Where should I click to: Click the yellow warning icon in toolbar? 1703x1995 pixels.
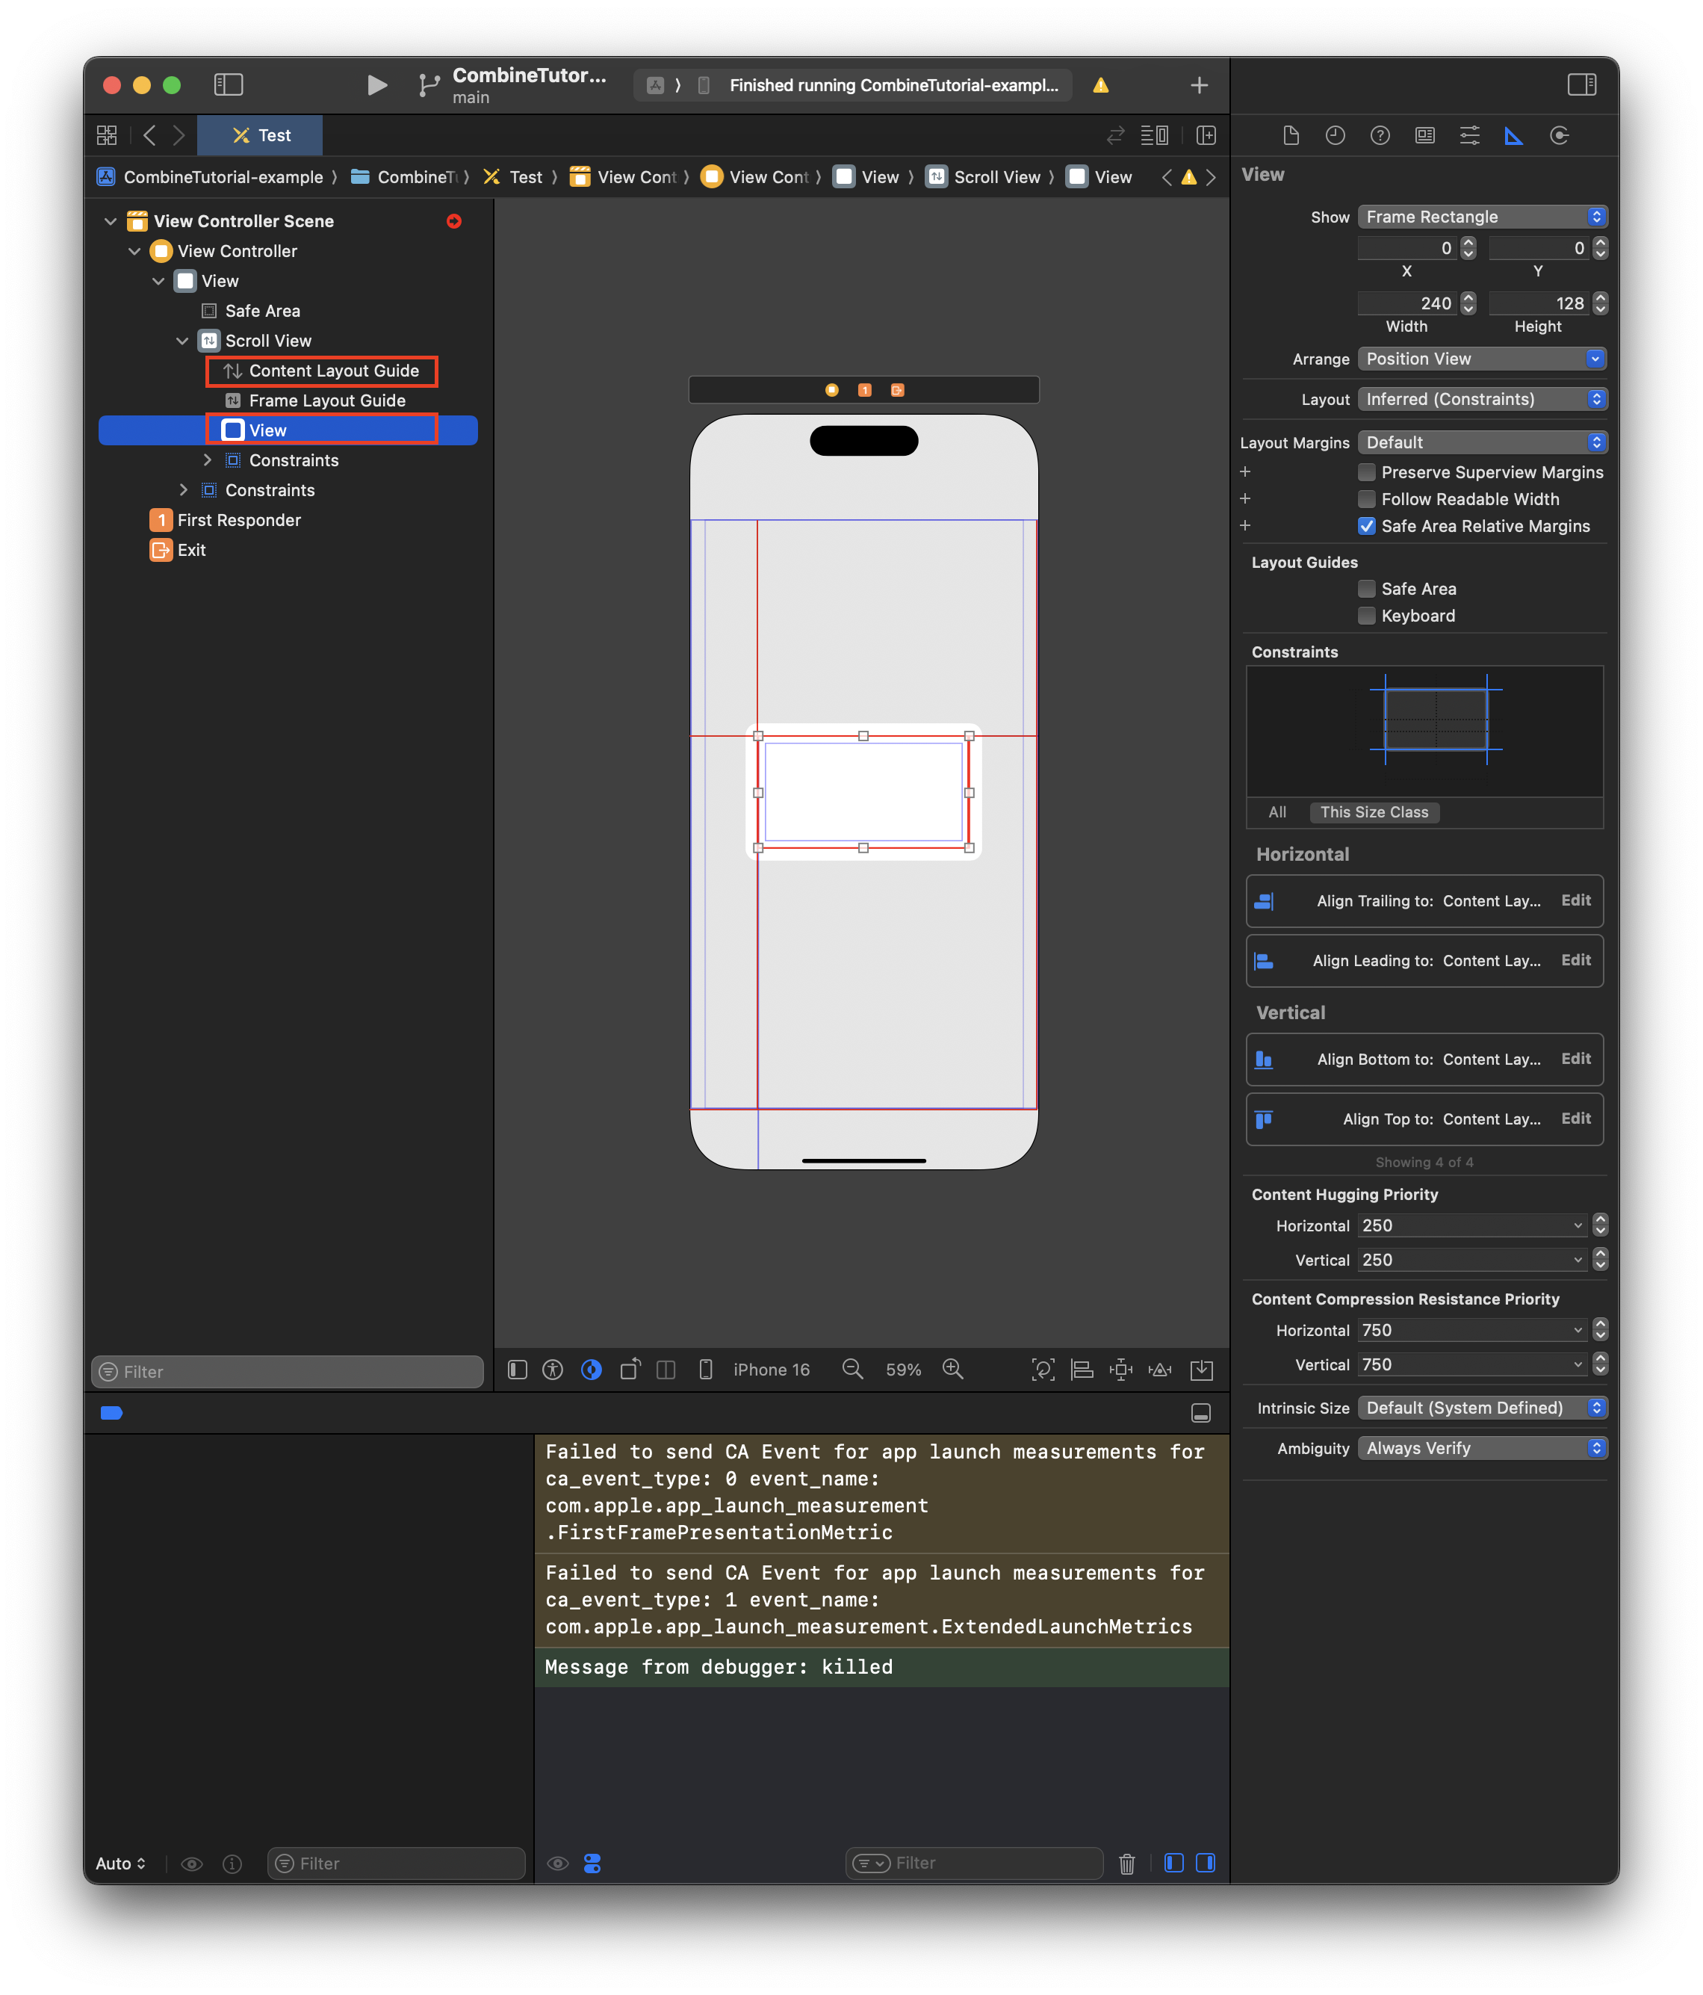click(1100, 84)
